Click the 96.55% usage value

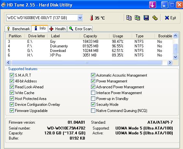click(118, 46)
